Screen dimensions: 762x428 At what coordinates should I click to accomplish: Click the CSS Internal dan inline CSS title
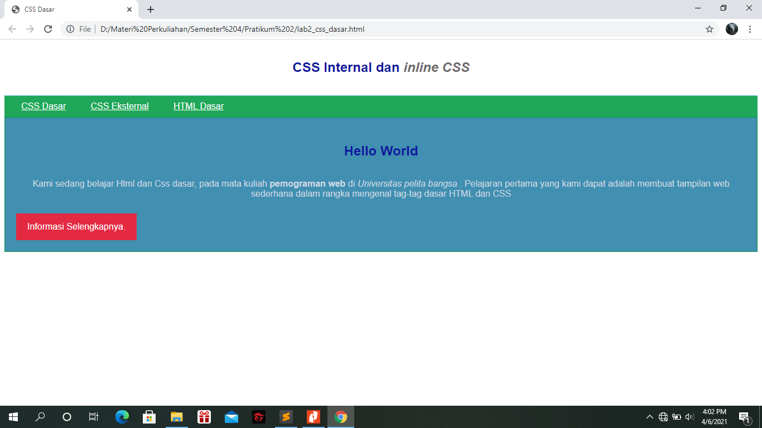(x=381, y=67)
